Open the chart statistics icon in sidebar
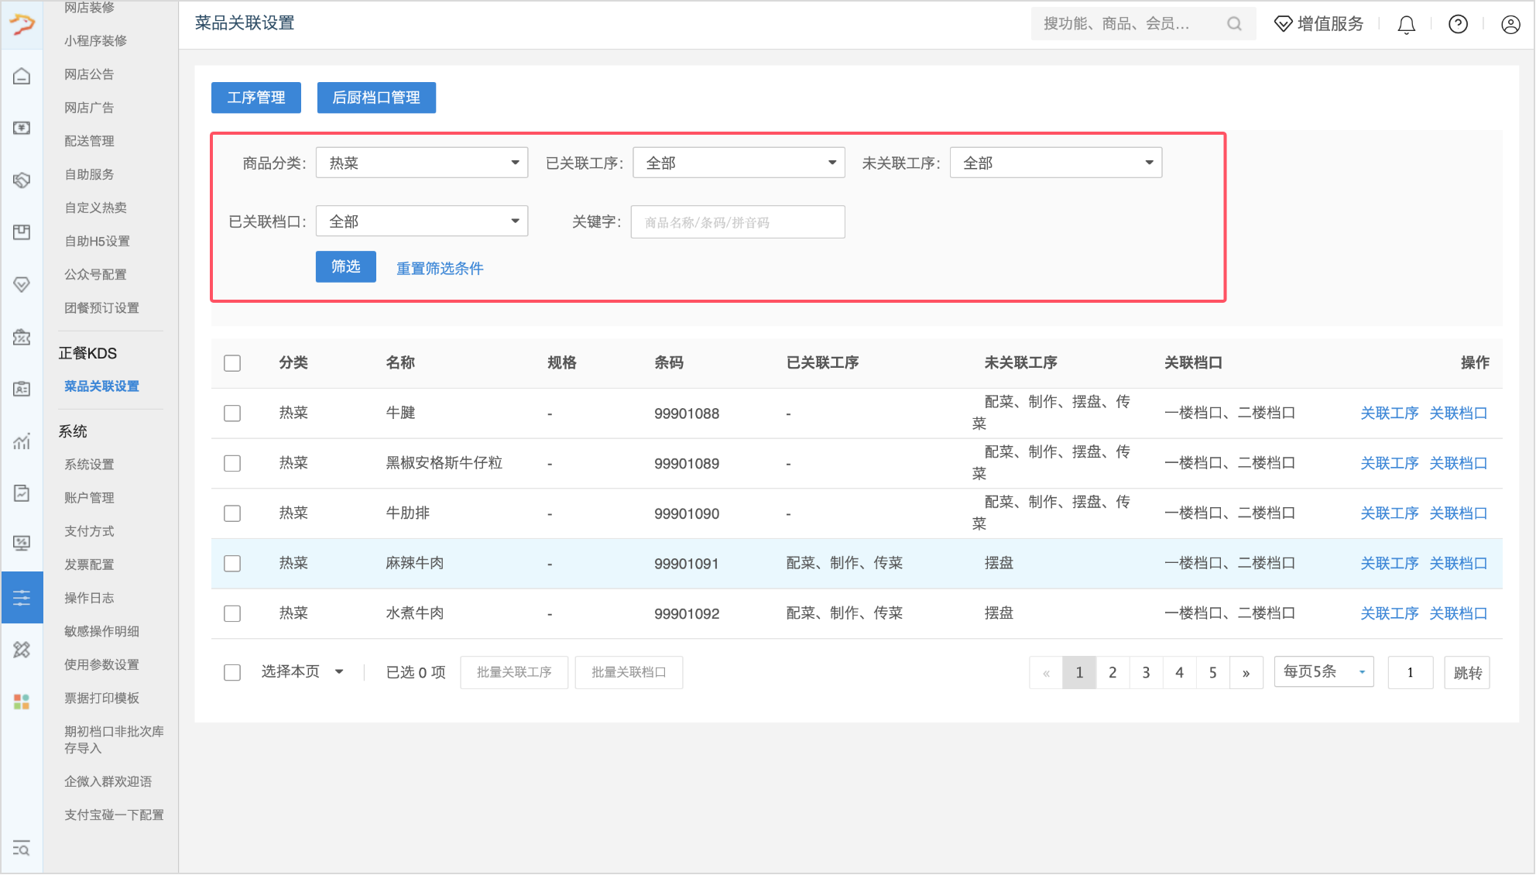1536x875 pixels. 22,441
